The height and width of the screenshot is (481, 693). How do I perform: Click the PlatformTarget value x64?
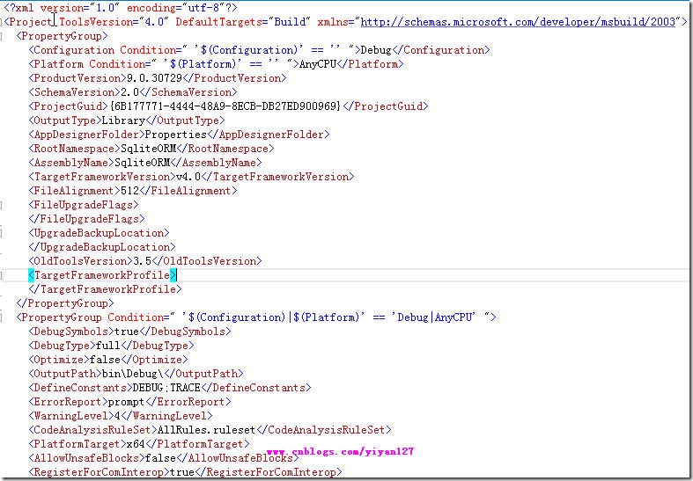pos(136,444)
